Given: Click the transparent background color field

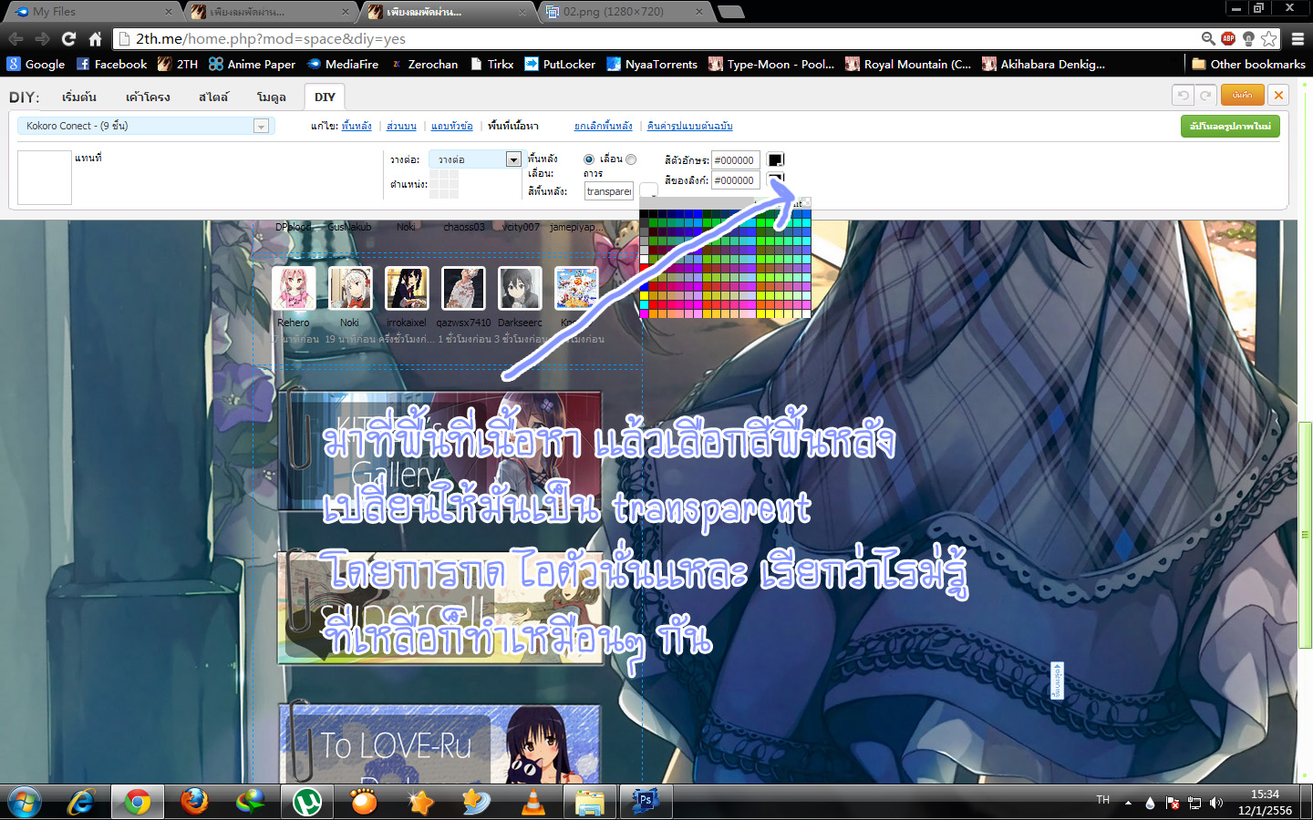Looking at the screenshot, I should (609, 191).
